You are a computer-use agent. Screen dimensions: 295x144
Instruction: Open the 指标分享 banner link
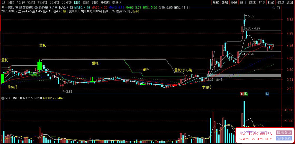click(284, 133)
